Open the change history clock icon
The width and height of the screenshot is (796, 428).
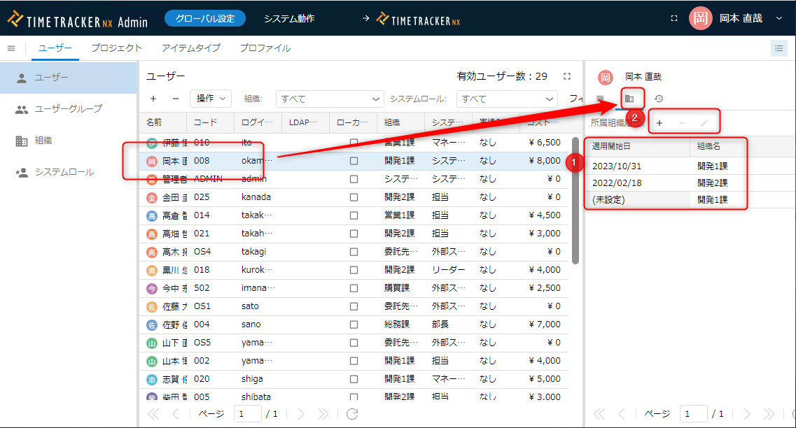(x=658, y=99)
